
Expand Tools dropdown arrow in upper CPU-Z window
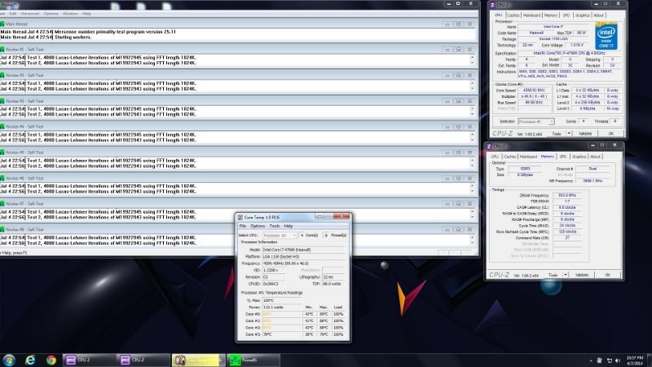point(569,134)
